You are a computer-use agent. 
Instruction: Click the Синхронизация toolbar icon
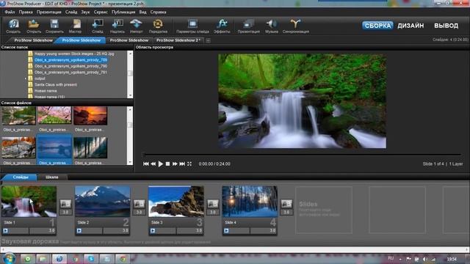[x=295, y=26]
